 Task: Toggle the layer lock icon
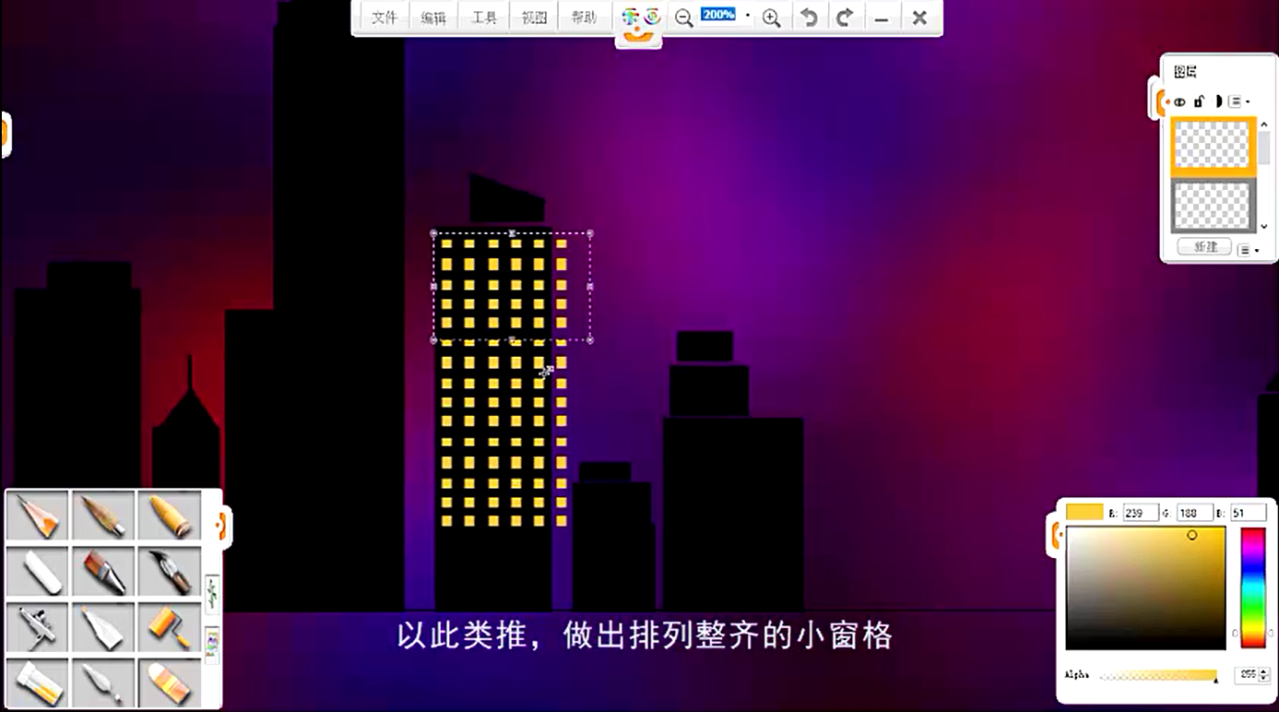(x=1199, y=101)
